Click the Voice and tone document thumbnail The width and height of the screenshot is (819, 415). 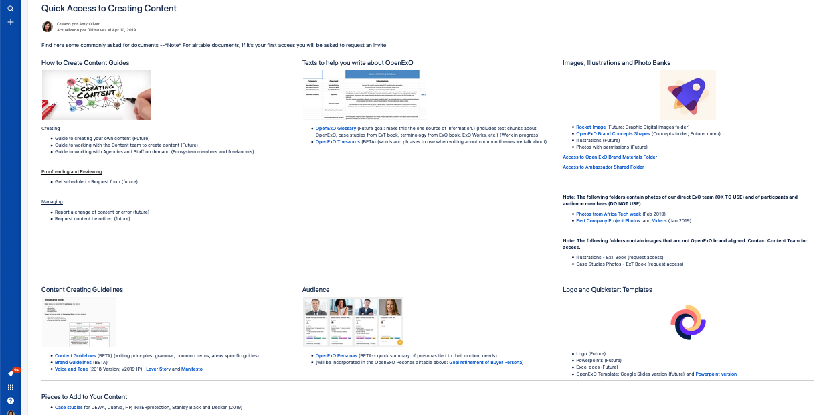click(78, 322)
